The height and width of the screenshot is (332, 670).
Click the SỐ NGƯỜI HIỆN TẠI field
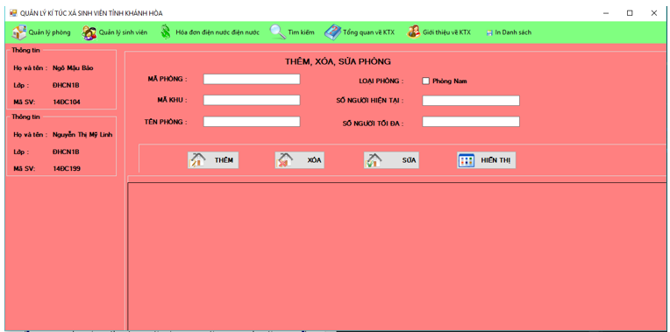coord(471,101)
